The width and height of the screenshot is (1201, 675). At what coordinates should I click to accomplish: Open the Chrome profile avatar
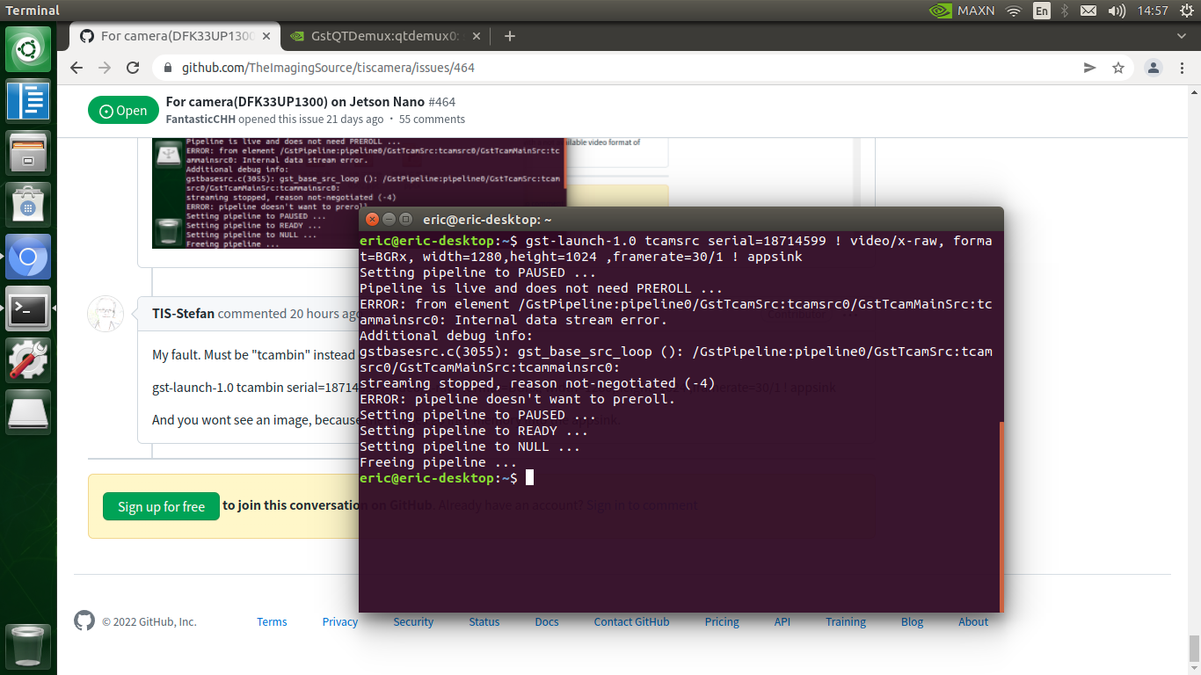click(x=1153, y=67)
